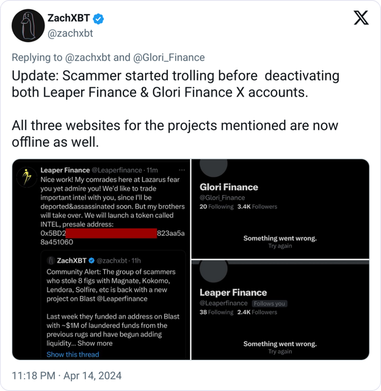Expand quoted tweet with Show more
The width and height of the screenshot is (381, 391).
[x=95, y=343]
